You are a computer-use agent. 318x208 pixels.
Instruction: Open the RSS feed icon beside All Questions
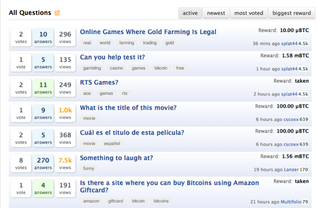tap(57, 13)
